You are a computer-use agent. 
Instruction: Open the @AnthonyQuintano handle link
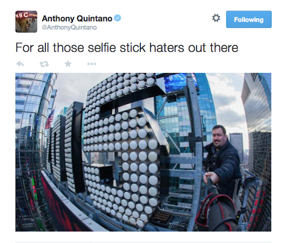[x=69, y=27]
